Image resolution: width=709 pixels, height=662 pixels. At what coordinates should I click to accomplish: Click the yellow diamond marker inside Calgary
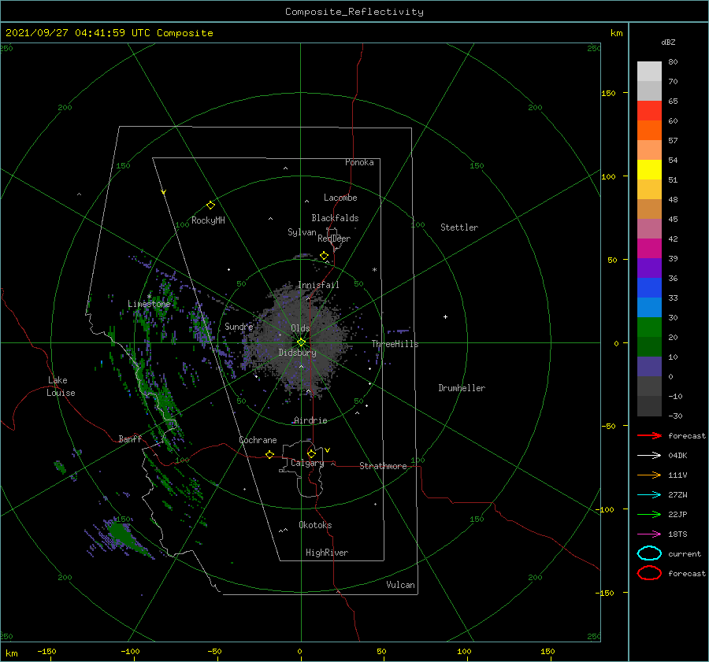pos(311,453)
